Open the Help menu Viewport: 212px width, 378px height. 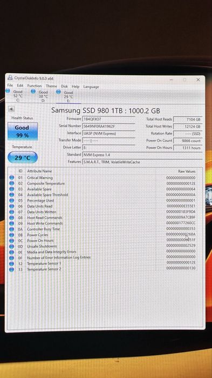tap(76, 87)
